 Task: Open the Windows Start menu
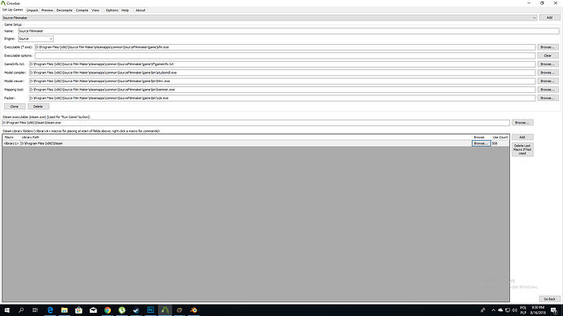click(x=7, y=310)
